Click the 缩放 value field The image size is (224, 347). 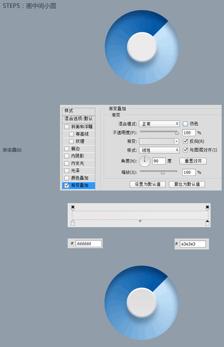189,172
